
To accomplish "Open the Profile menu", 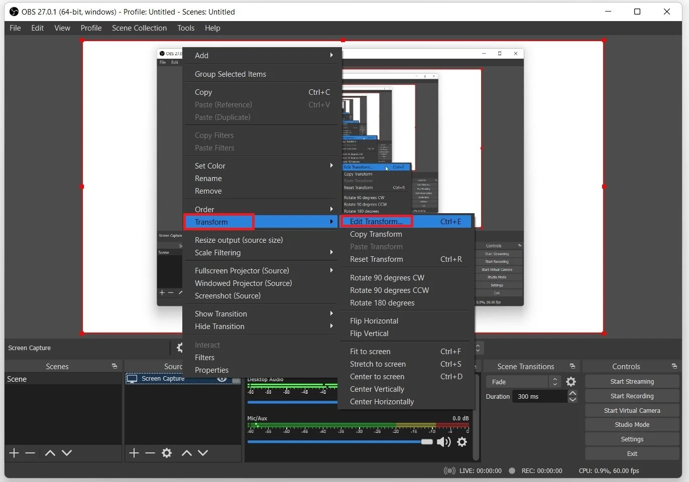I will click(91, 28).
